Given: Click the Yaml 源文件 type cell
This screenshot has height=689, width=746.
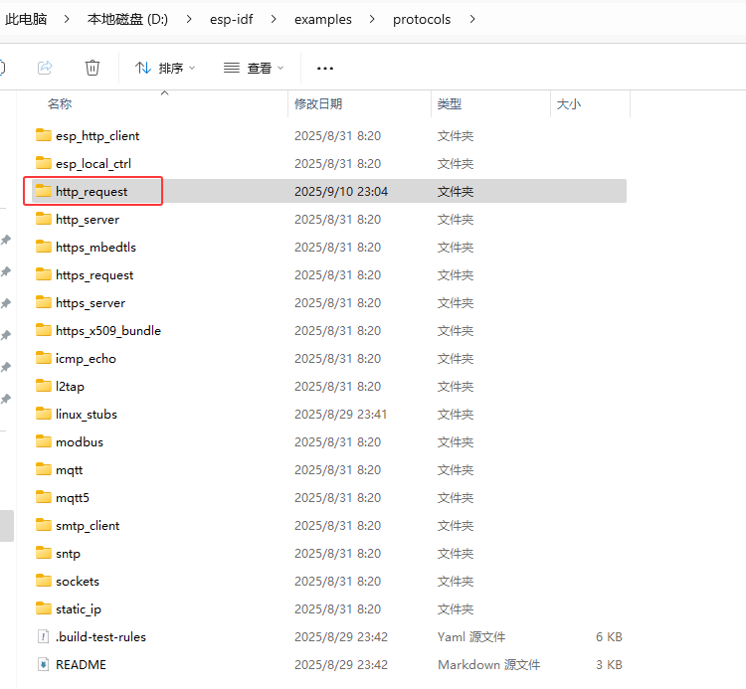Looking at the screenshot, I should (x=471, y=636).
